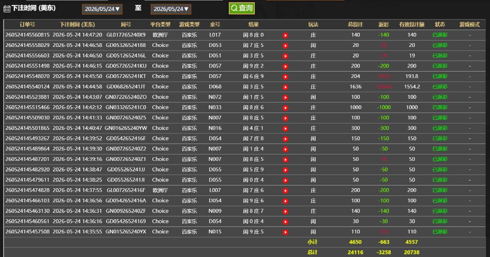The image size is (490, 257).
Task: Click table number D068
Action: 215,87
